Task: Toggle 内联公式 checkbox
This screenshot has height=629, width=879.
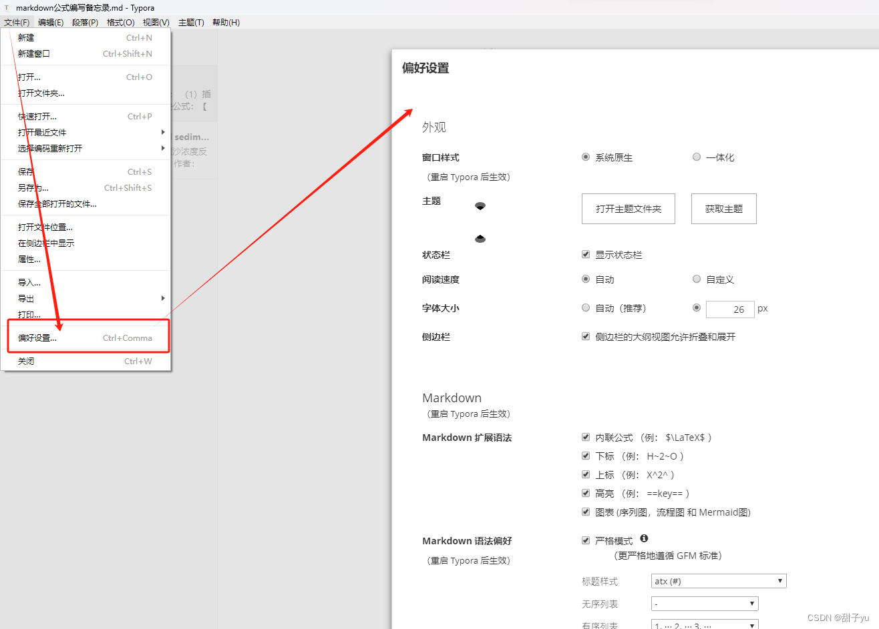Action: pyautogui.click(x=586, y=438)
